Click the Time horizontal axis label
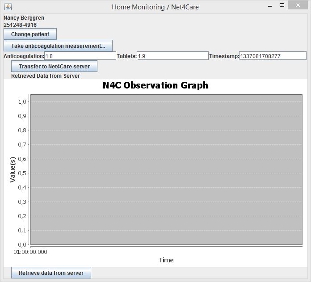311x282 pixels. click(166, 260)
